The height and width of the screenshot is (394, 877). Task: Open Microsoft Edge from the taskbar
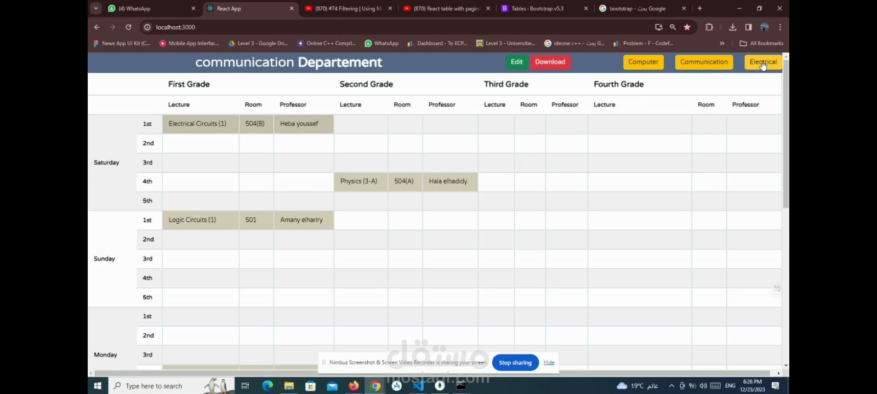tap(267, 386)
